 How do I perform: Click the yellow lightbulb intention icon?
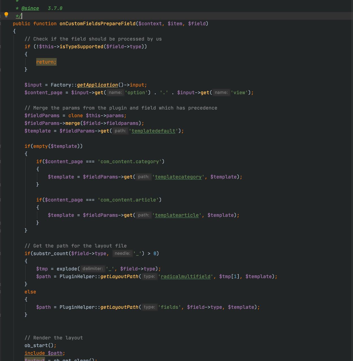(6, 15)
